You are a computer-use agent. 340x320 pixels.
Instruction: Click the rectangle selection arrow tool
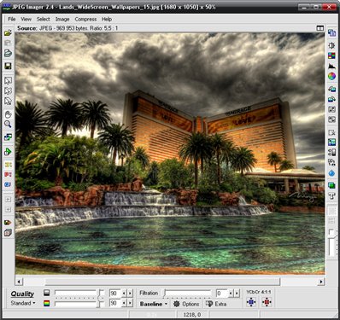point(8,80)
